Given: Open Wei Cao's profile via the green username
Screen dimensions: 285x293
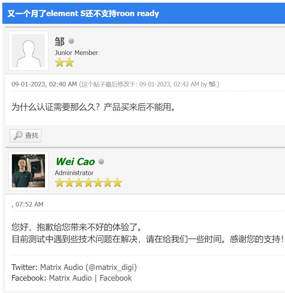Looking at the screenshot, I should 75,162.
